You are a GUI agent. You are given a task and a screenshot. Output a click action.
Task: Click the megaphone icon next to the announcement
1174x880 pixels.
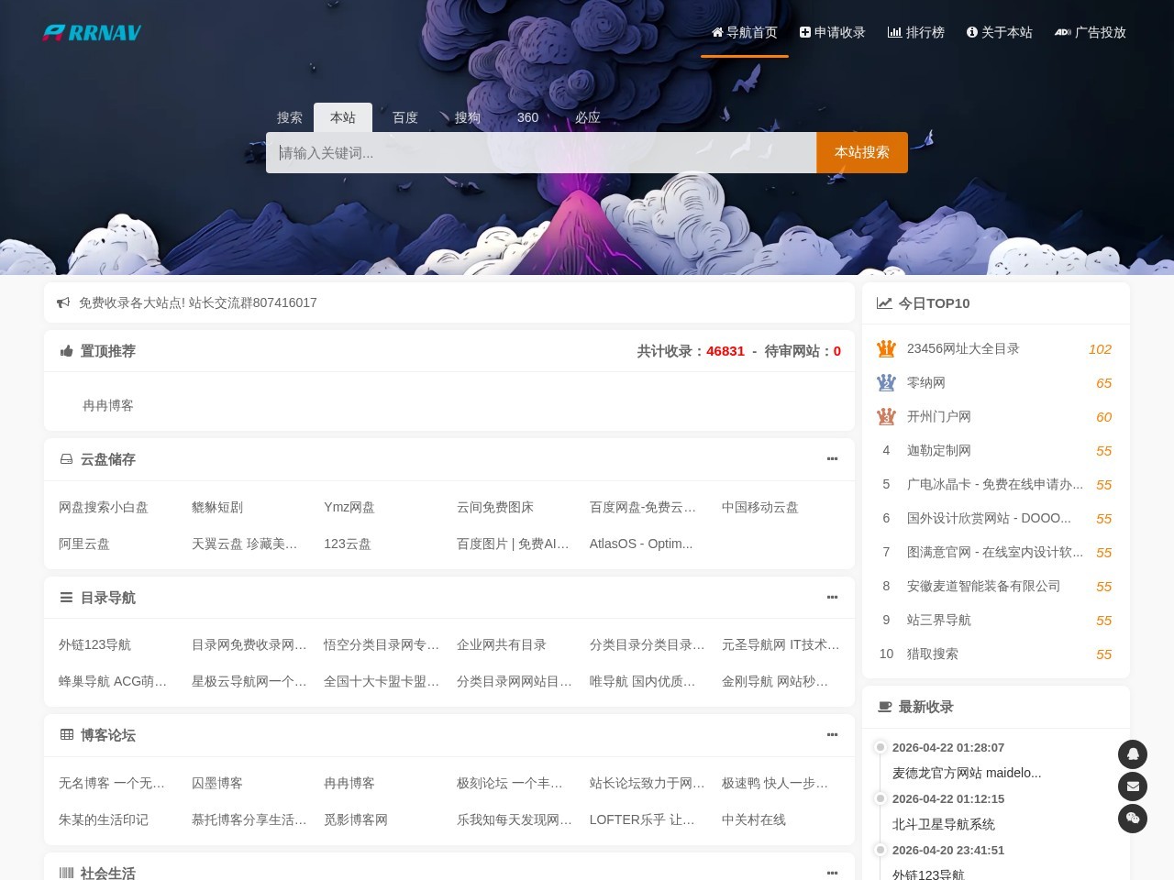click(62, 302)
